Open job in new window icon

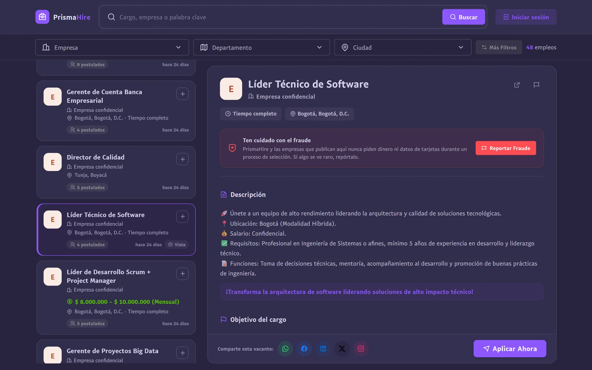tap(517, 85)
